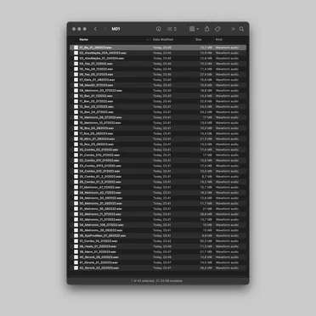
Task: Click the file icon beside 19_Bos_03
Action: [76, 144]
